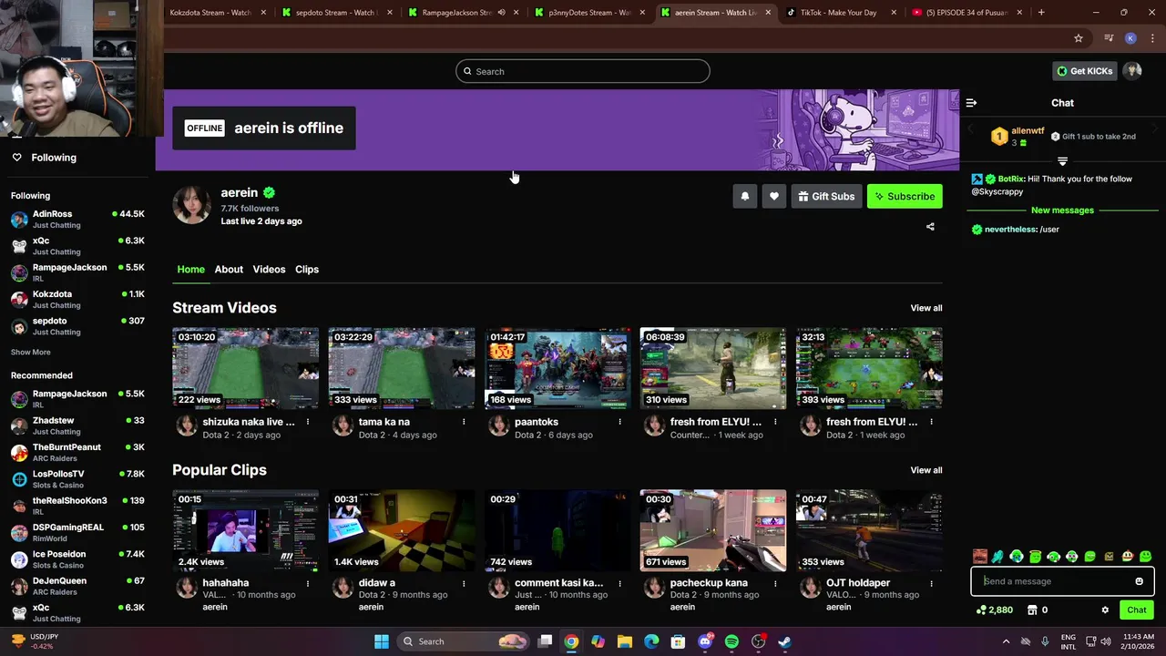
Task: Play the 'paantoks' stream video thumbnail
Action: tap(557, 368)
